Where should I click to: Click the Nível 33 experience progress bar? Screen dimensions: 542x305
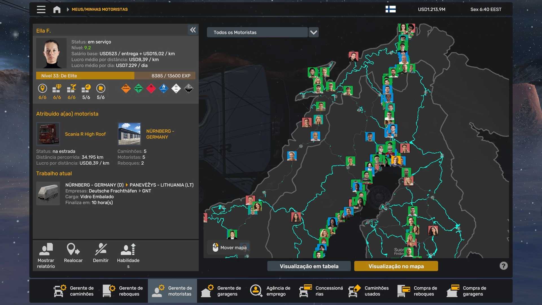(x=115, y=76)
